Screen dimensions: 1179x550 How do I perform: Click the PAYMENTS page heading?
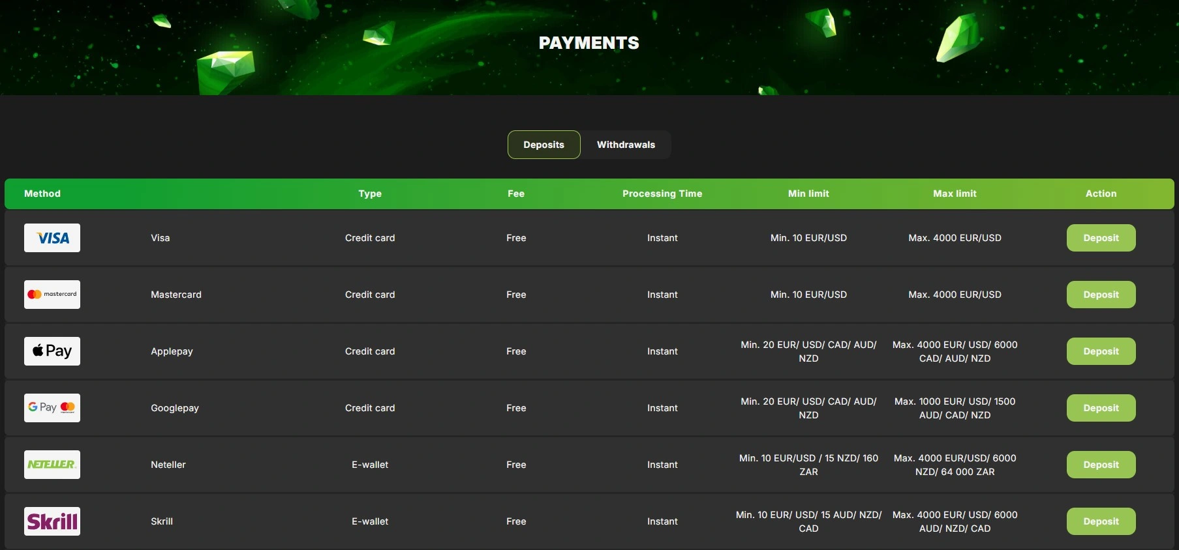(589, 43)
